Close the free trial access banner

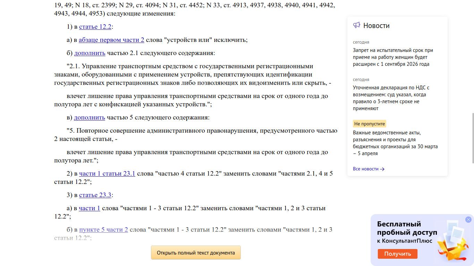coord(468,220)
